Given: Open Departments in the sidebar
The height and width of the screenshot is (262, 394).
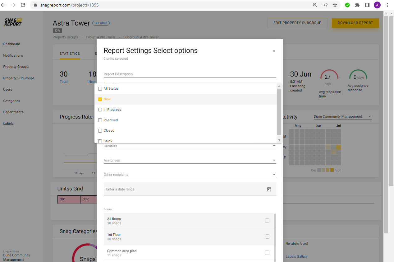Looking at the screenshot, I should click(13, 112).
